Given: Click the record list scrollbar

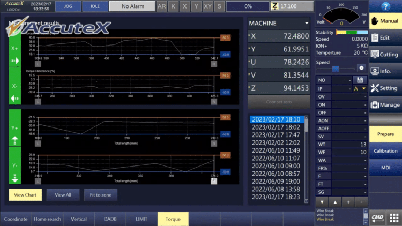Looking at the screenshot, I should 306,159.
